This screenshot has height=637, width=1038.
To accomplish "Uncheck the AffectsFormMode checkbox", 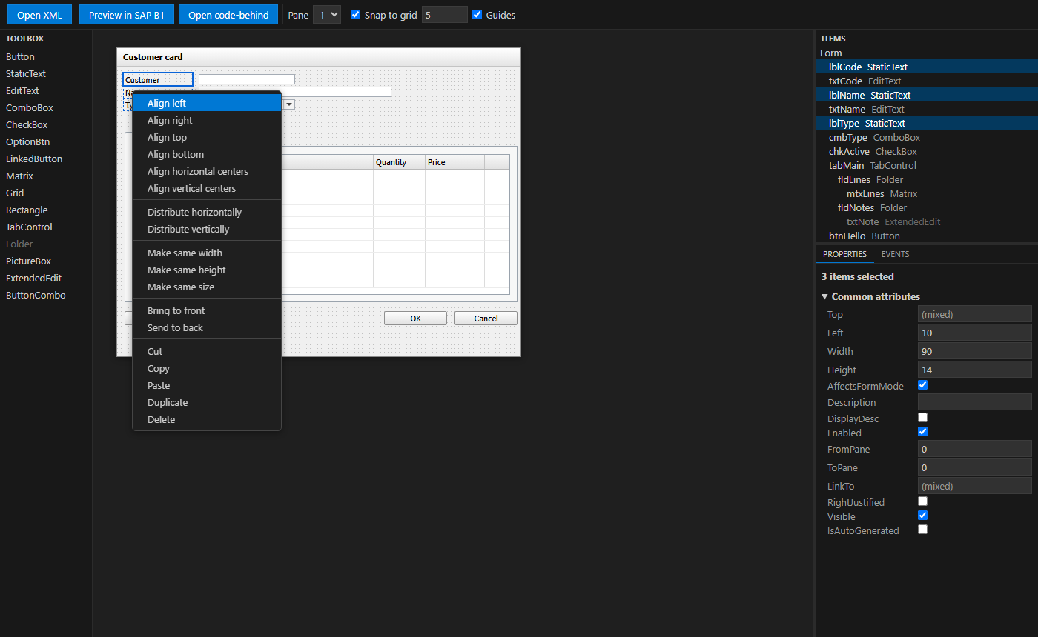I will (922, 385).
